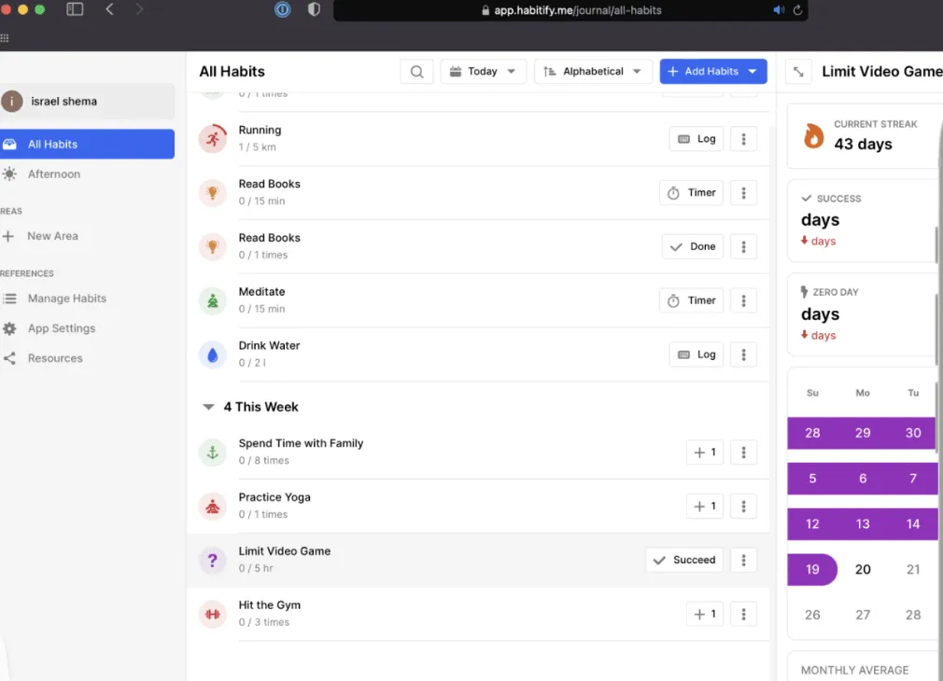Select day 13 in the calendar
The height and width of the screenshot is (681, 943).
coord(863,523)
